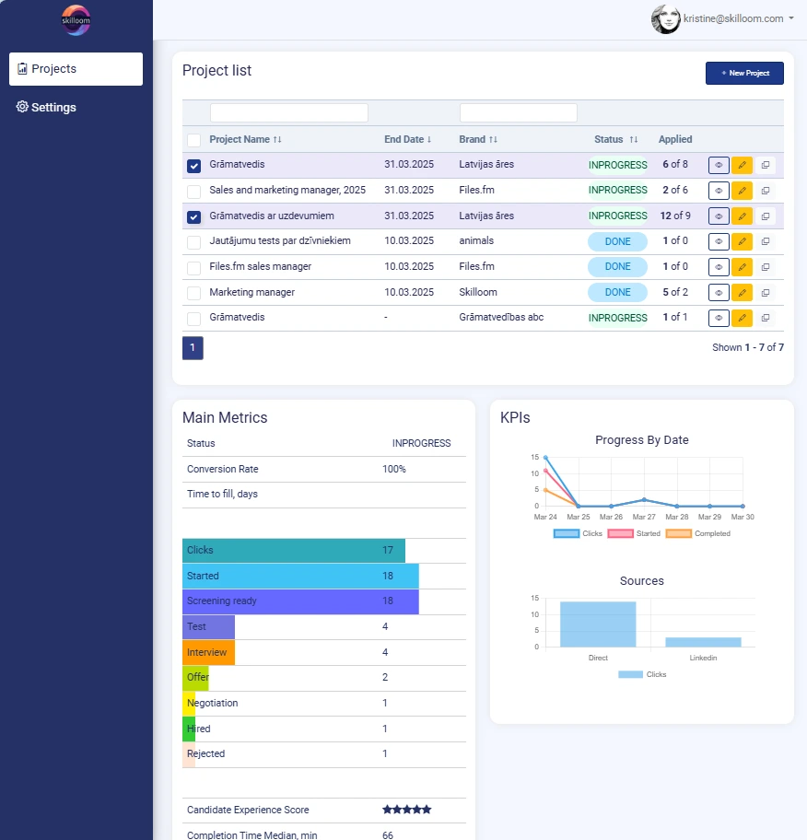The width and height of the screenshot is (807, 840).
Task: Edit the Marketing manager project with pencil icon
Action: click(x=742, y=293)
